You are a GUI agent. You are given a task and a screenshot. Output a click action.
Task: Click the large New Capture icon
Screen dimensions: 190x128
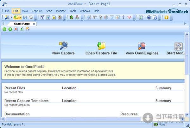coord(63,46)
